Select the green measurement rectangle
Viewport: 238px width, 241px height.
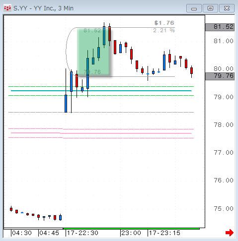pos(94,52)
